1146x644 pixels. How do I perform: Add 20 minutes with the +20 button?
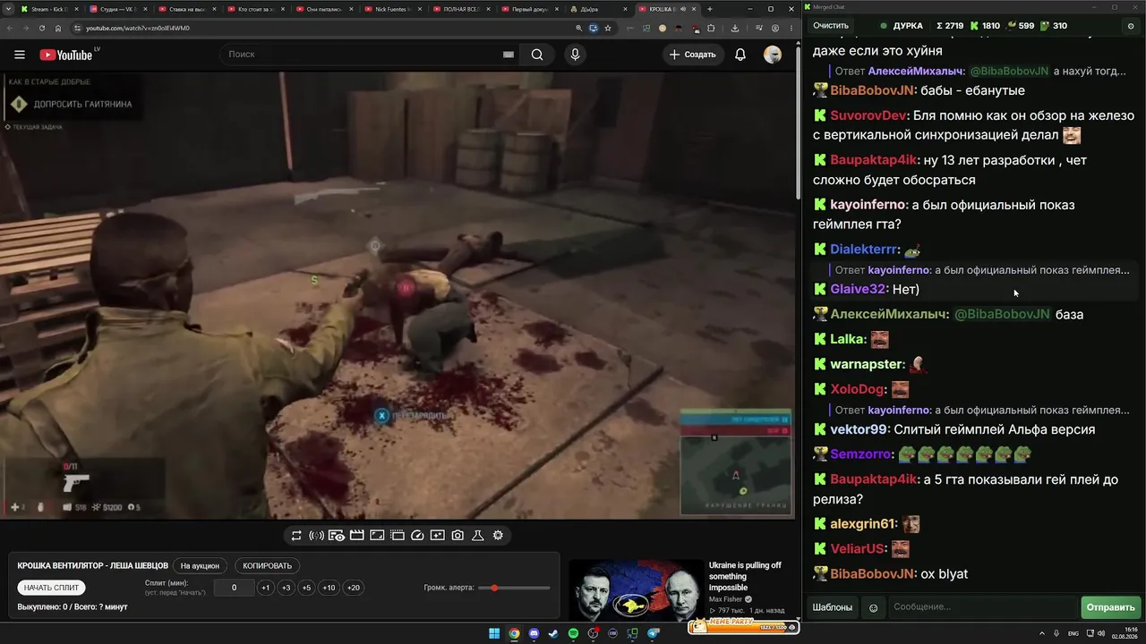coord(353,588)
